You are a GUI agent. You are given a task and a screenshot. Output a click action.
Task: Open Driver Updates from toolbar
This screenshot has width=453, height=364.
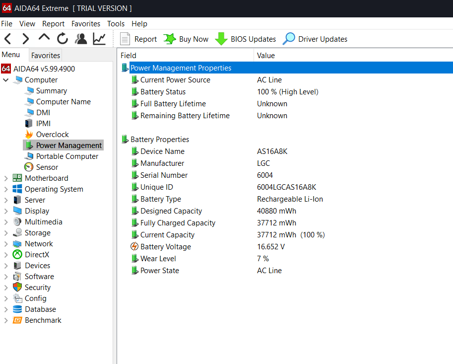coord(315,39)
